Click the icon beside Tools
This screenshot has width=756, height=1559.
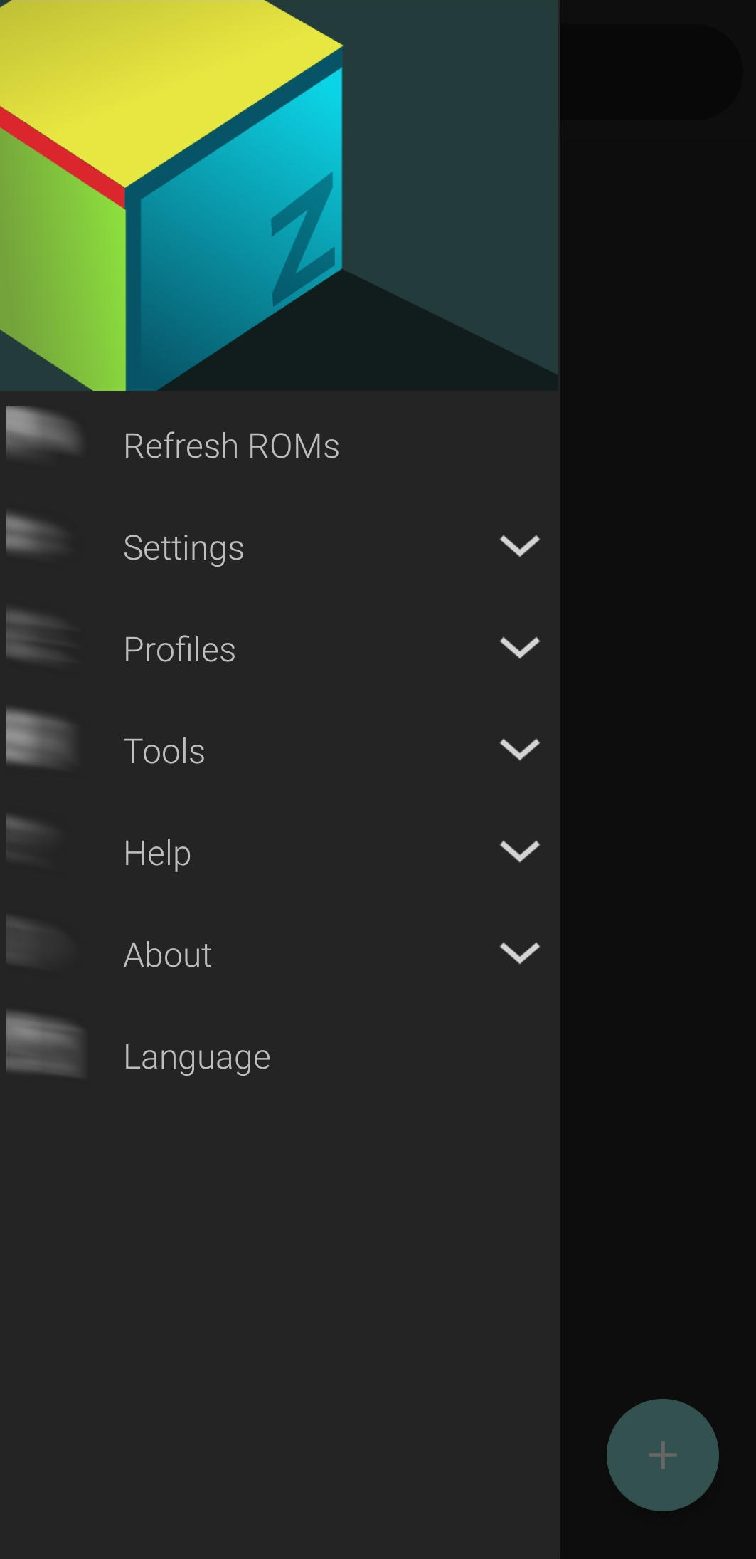[43, 740]
